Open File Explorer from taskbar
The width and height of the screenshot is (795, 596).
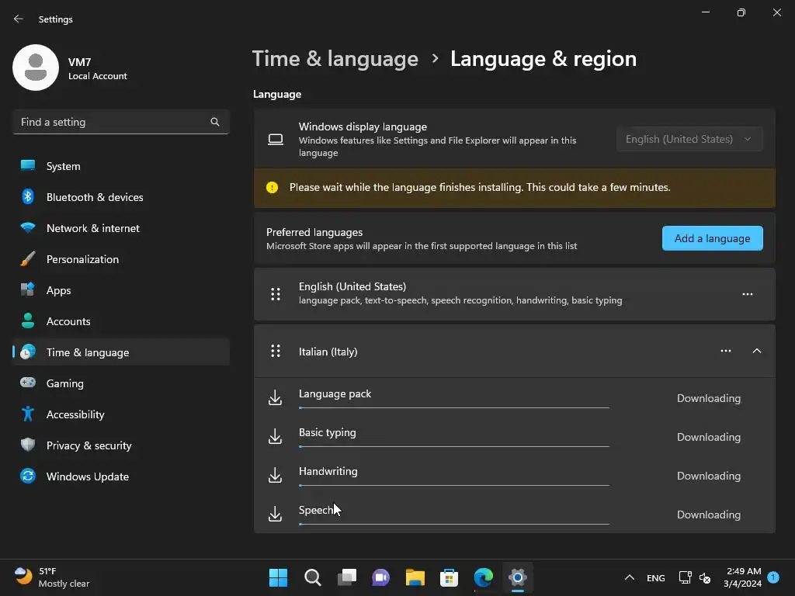[415, 577]
